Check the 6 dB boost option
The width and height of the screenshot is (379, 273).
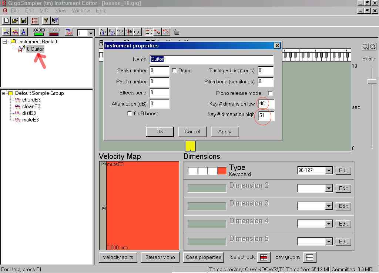tap(130, 113)
